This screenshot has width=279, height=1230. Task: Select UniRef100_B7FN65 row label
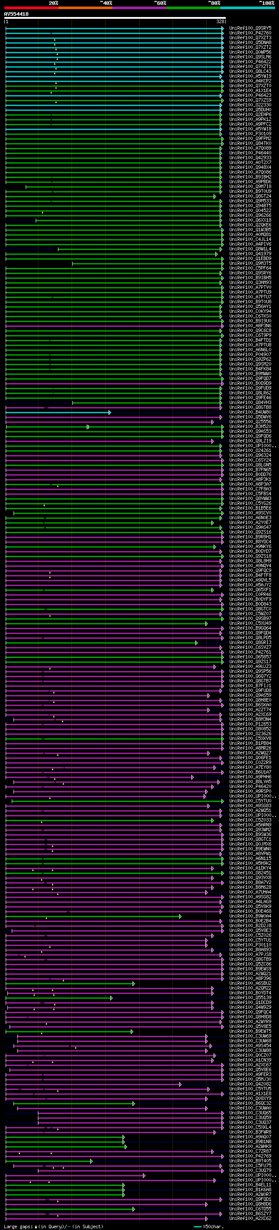point(250,470)
